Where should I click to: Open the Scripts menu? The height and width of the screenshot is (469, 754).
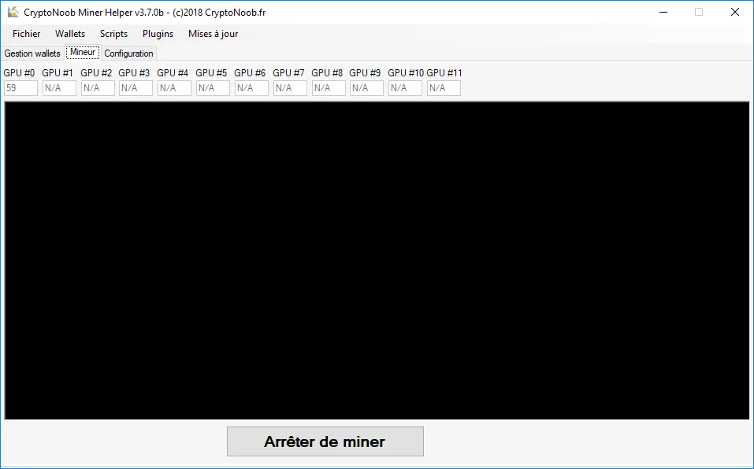point(114,34)
